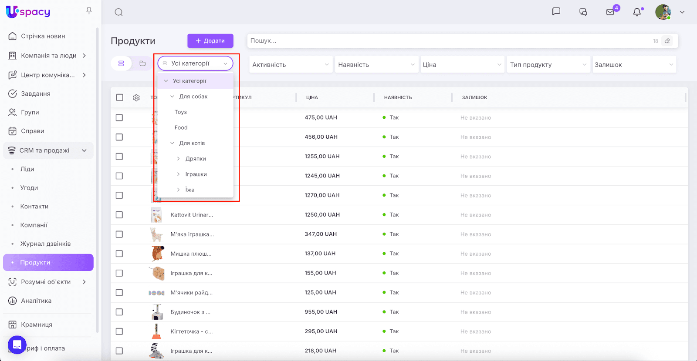The image size is (697, 361).
Task: Open the support chat widget button
Action: 17,345
